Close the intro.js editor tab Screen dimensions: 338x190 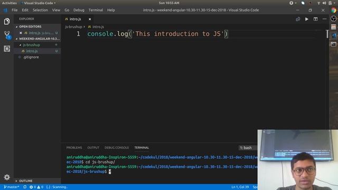pos(90,19)
